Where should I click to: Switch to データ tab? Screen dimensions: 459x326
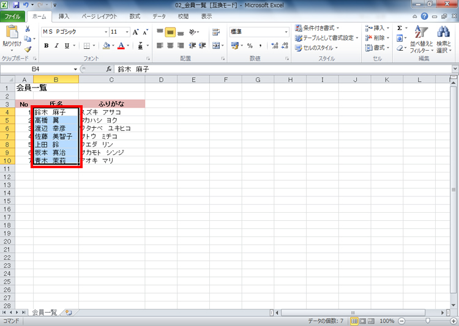(159, 17)
